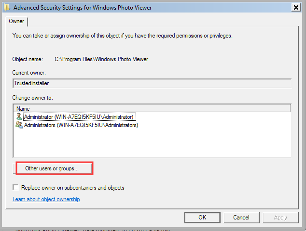This screenshot has height=231, width=306.
Task: Cancel the ownership changes
Action: click(241, 218)
